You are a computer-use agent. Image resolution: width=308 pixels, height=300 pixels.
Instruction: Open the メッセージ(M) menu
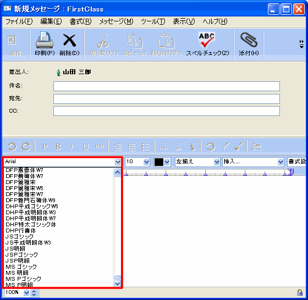[x=116, y=21]
